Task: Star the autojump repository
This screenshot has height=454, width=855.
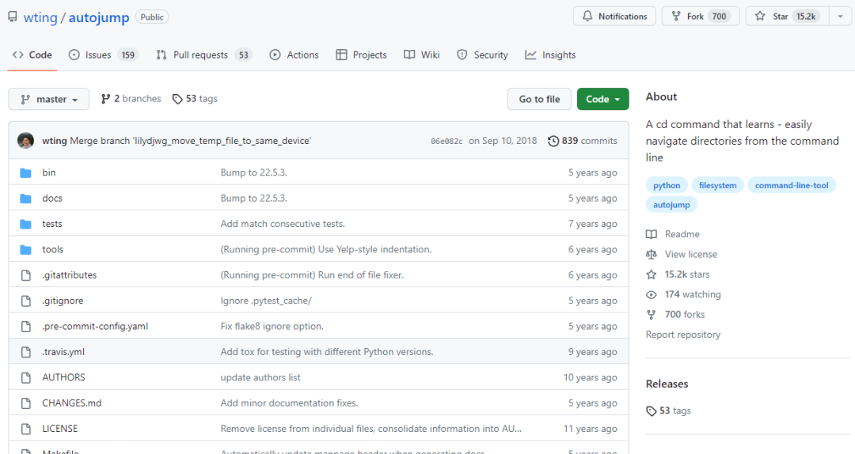Action: click(788, 17)
